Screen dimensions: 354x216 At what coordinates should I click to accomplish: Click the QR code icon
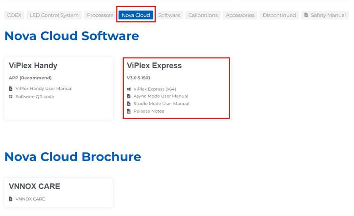coord(11,96)
